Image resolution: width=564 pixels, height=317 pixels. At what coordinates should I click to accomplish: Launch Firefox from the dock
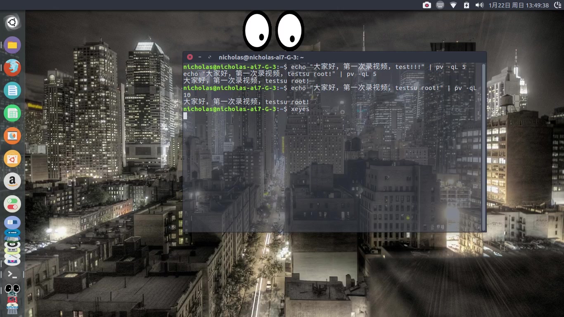tap(12, 67)
